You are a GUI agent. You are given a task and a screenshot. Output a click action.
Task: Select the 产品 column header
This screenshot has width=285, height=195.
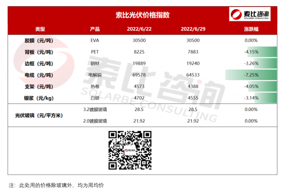(x=95, y=29)
